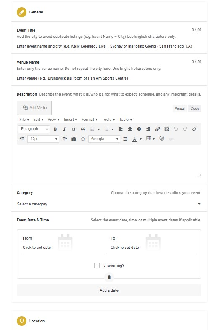Insert a table using the grid icon
The height and width of the screenshot is (330, 216).
[149, 138]
